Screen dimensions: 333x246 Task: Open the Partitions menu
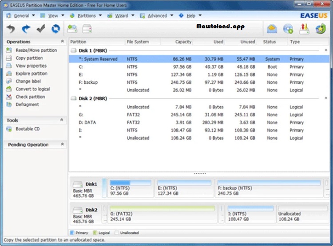[86, 15]
